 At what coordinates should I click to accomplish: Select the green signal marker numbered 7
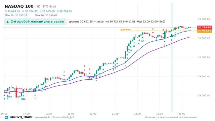[125, 66]
